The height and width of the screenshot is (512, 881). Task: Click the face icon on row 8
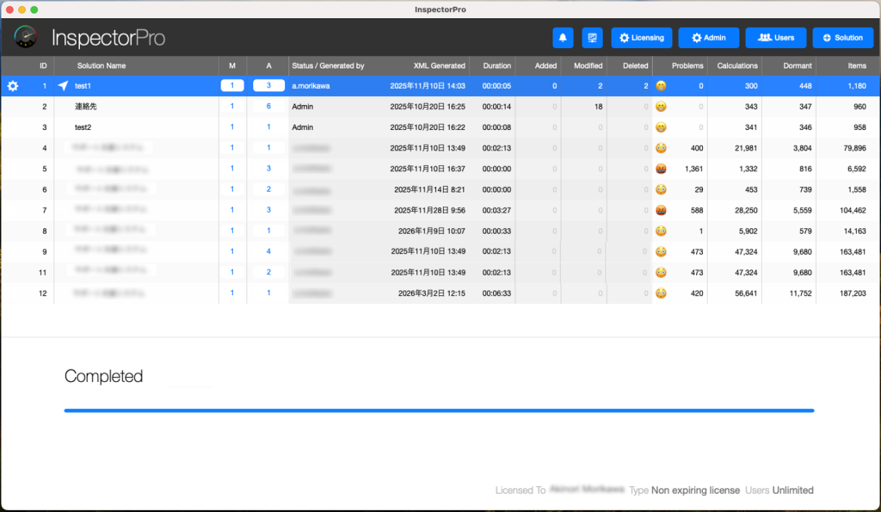(661, 231)
